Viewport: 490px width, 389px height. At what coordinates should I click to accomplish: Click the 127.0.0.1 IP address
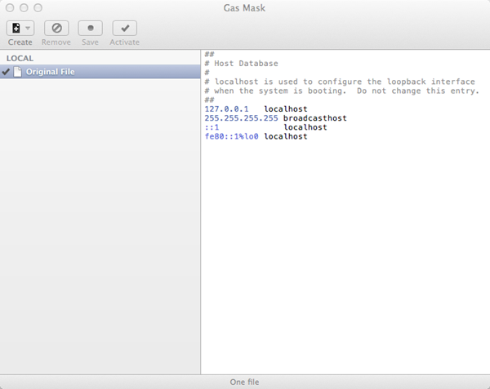tap(226, 108)
